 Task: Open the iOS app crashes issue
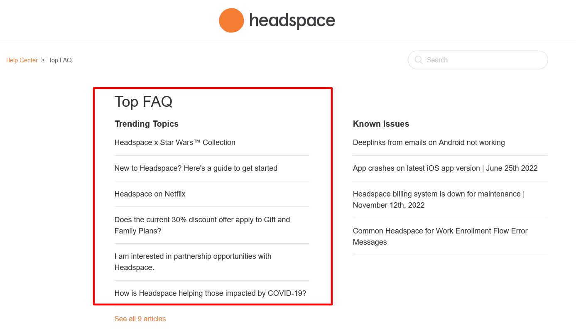point(445,168)
